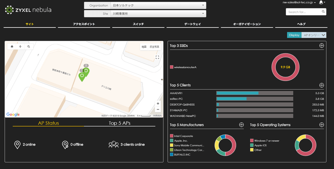Click the 24-hour icon beside Top 3 SSIDs
Viewport: 334px width, 169px height.
tap(321, 46)
